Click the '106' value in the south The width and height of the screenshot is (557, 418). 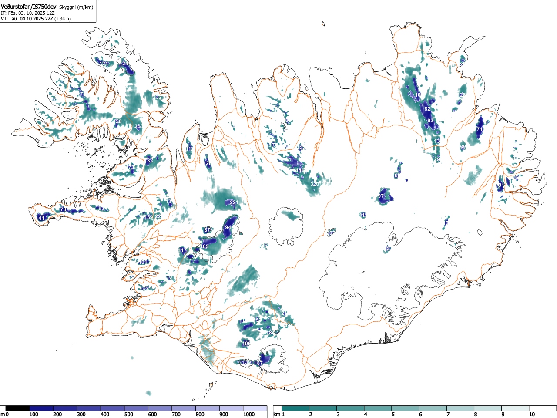(246, 344)
